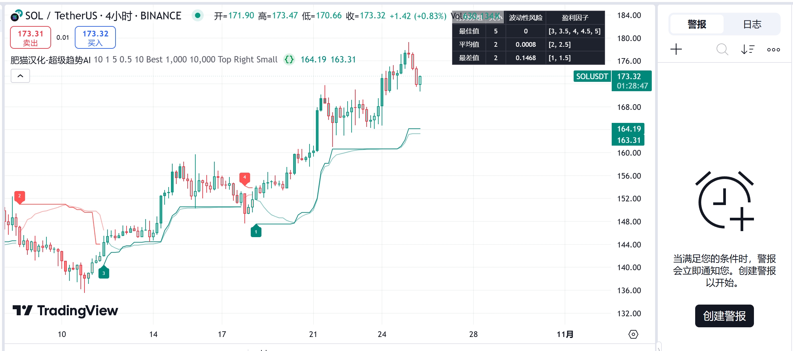Screen dimensions: 793x351
Task: Click the red signal marker labeled 4
Action: click(x=245, y=178)
